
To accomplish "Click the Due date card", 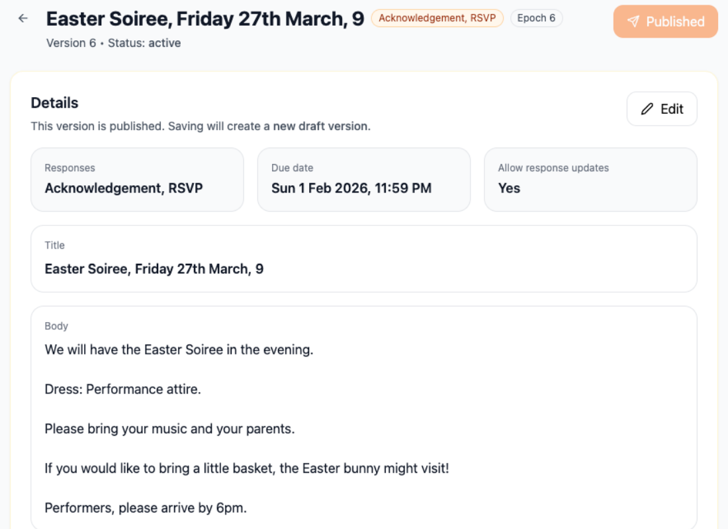I will click(x=364, y=179).
